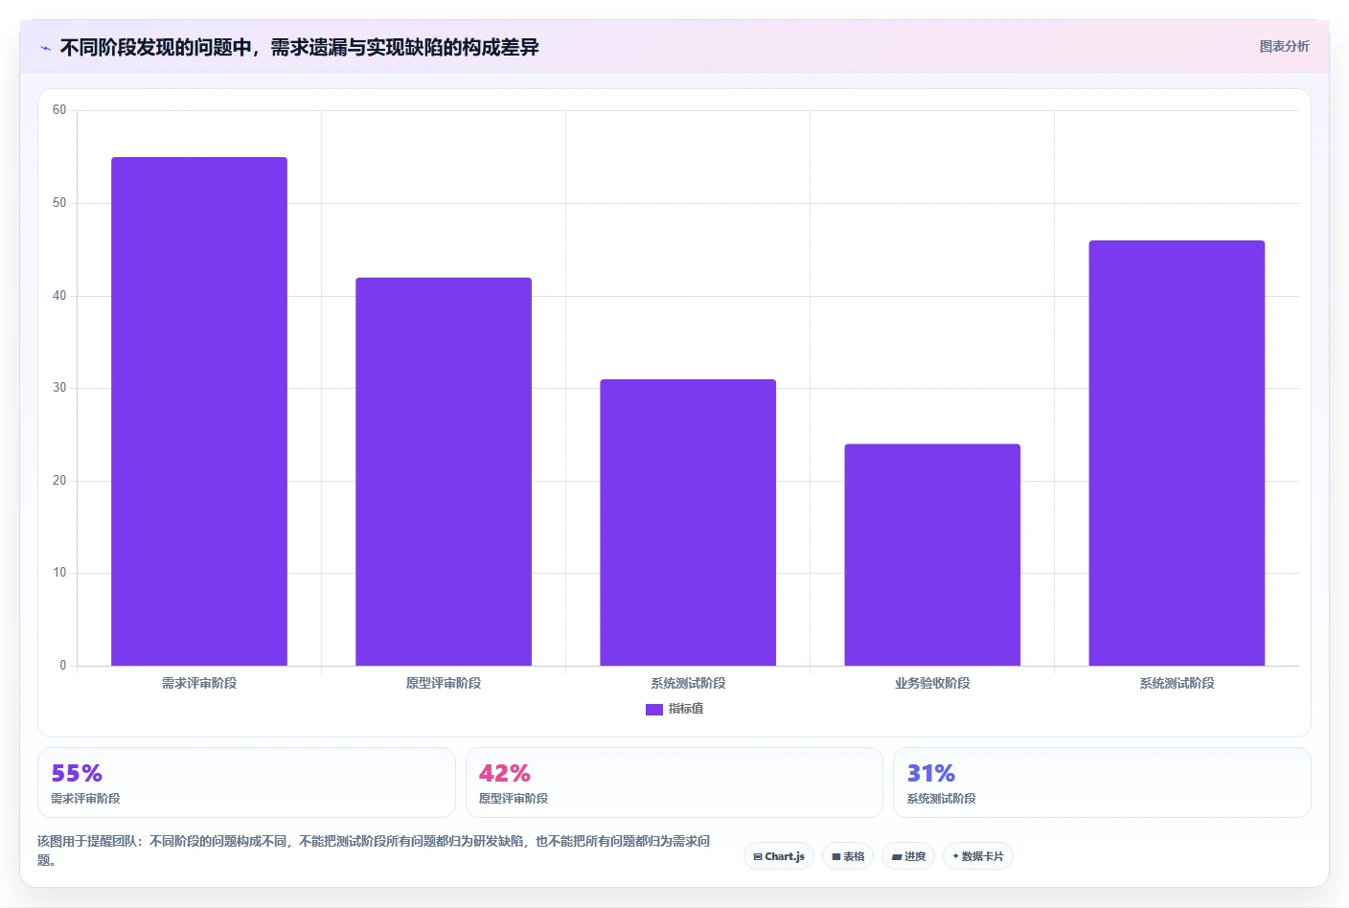This screenshot has width=1349, height=908.
Task: Click the x-axis label 原型评审阶段
Action: pyautogui.click(x=444, y=683)
